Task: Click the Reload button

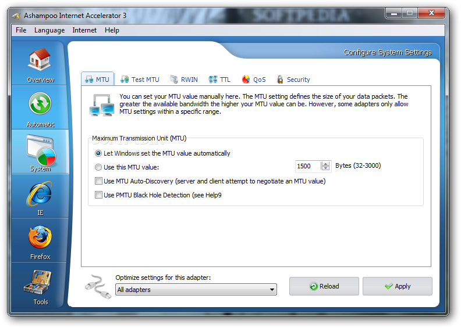Action: [x=324, y=286]
